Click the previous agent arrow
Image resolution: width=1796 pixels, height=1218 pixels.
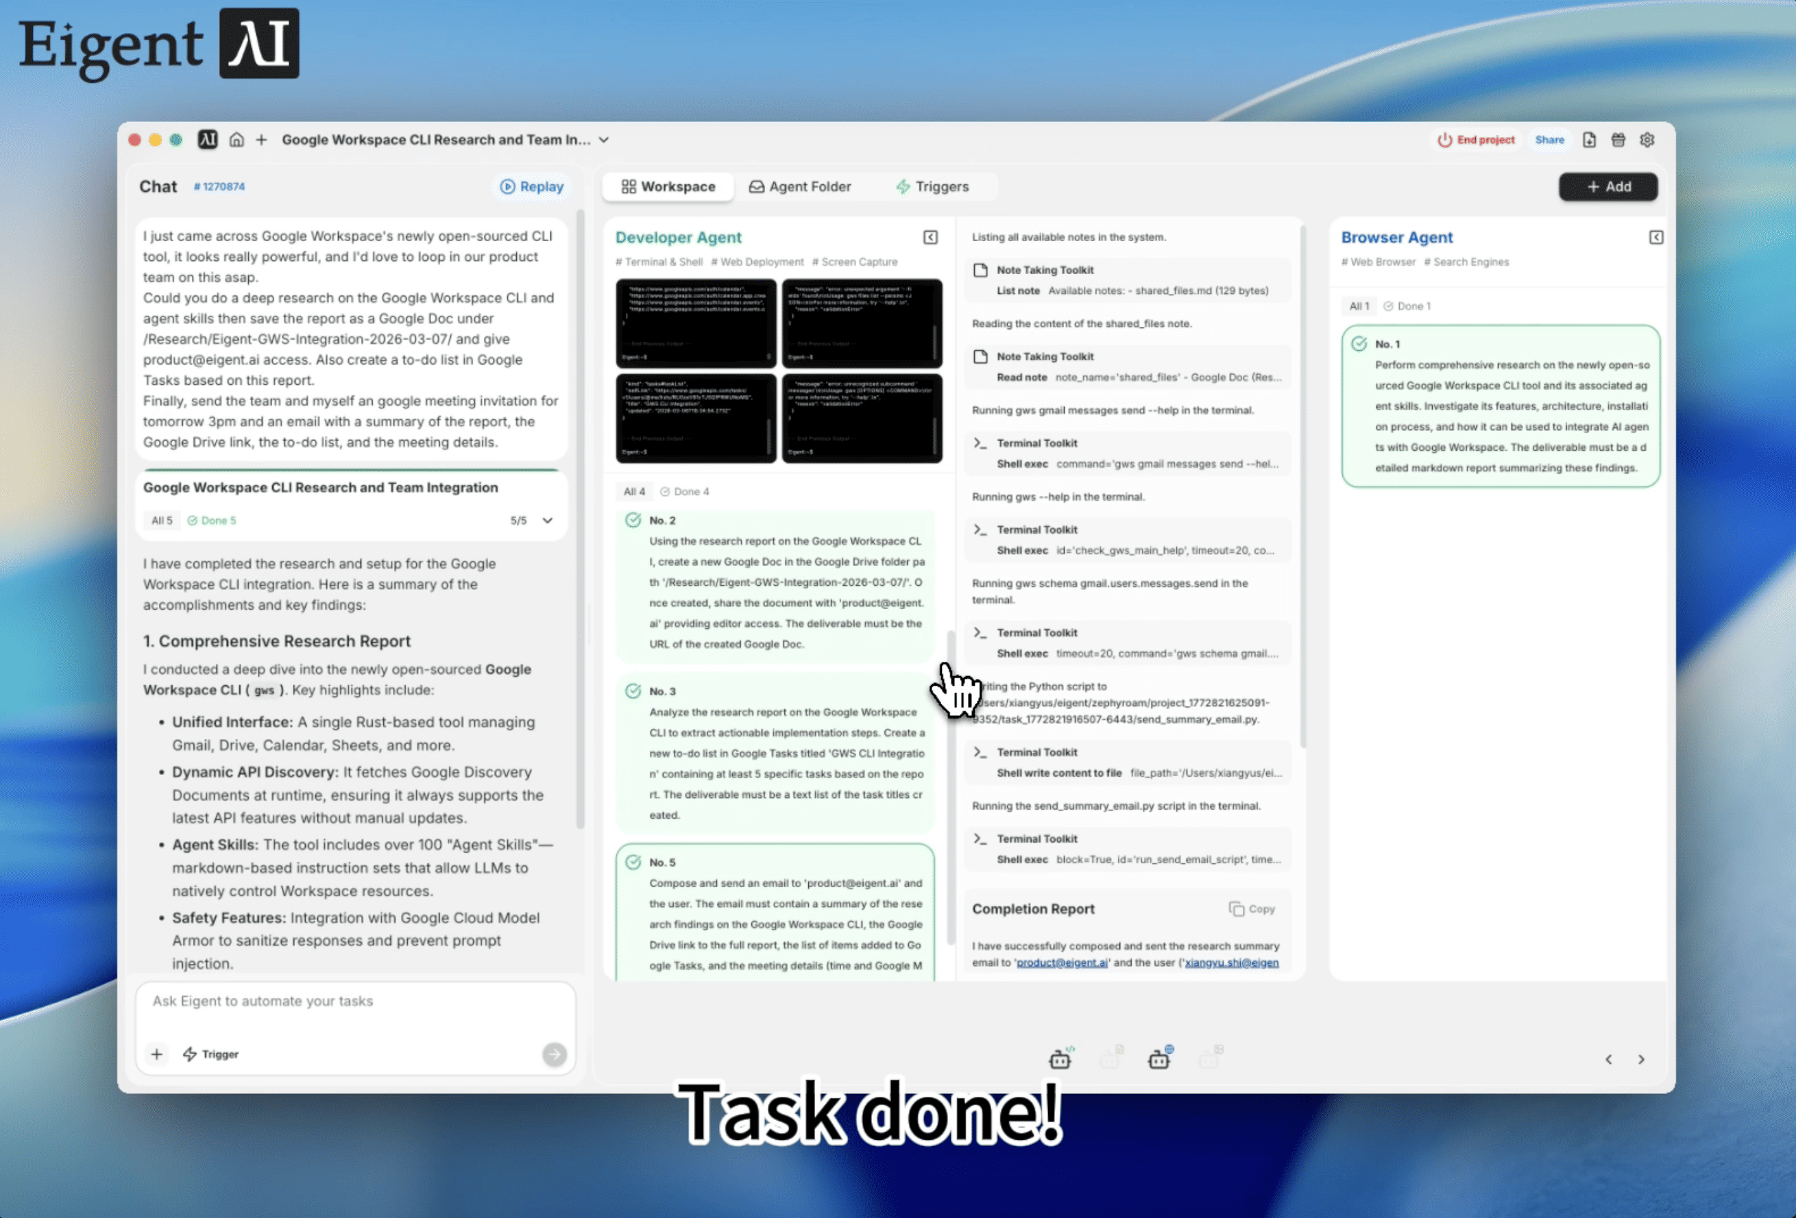(1608, 1060)
